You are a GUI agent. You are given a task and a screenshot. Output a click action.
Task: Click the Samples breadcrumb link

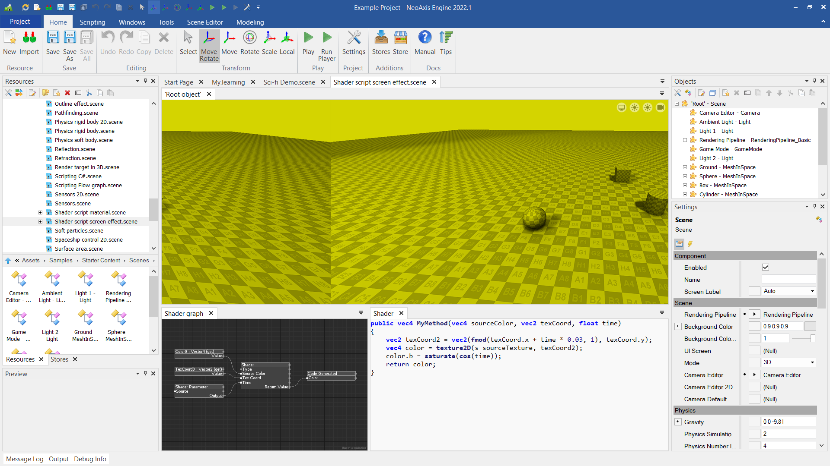61,260
